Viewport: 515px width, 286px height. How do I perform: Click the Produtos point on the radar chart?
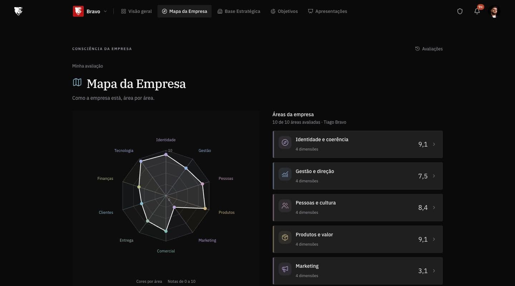pos(205,208)
